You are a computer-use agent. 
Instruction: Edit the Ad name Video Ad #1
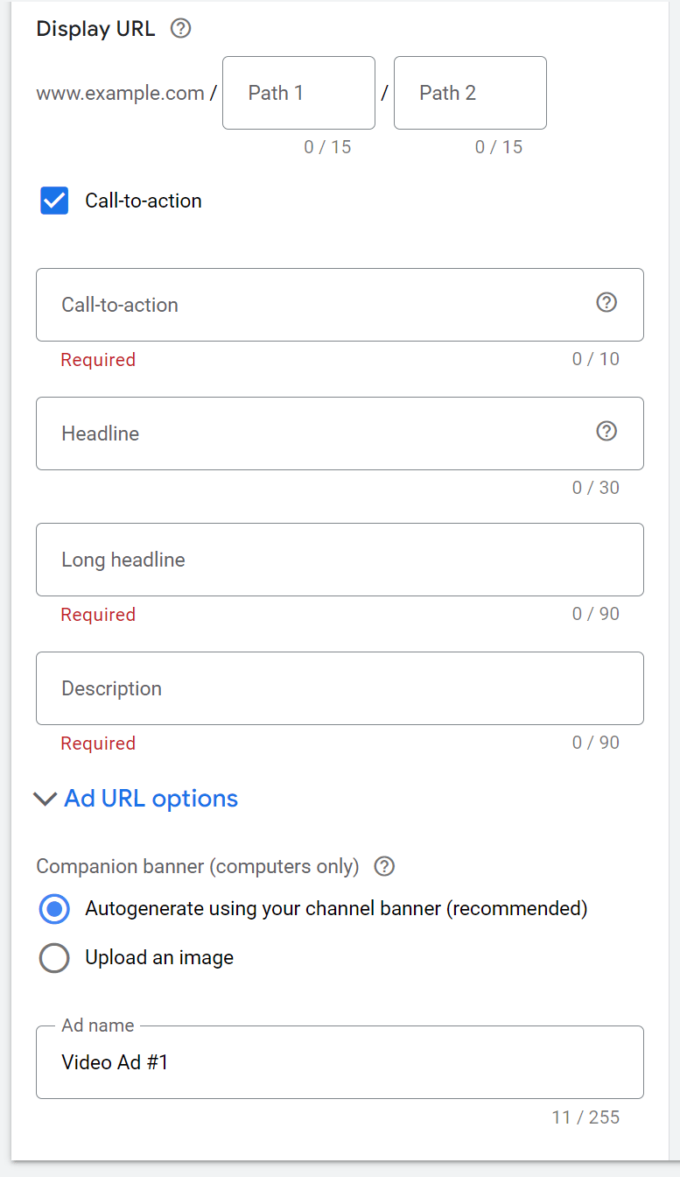[x=340, y=1061]
